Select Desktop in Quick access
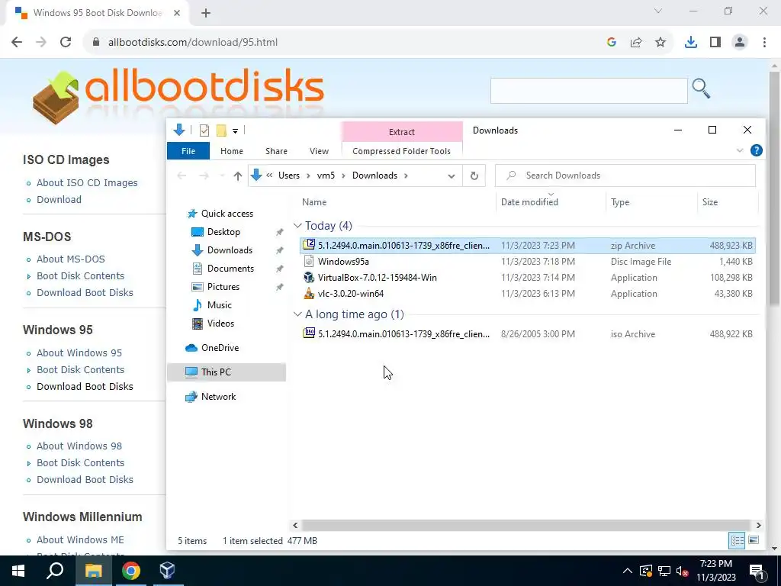Screen dimensions: 781x586 [223, 232]
